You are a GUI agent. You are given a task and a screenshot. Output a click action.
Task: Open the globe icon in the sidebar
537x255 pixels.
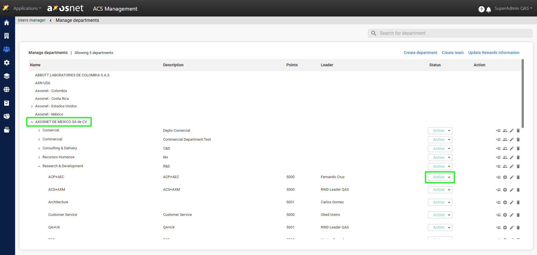click(7, 89)
